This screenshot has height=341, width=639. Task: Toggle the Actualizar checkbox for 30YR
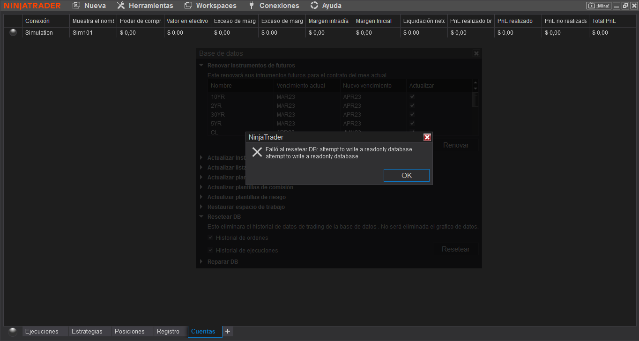(412, 114)
